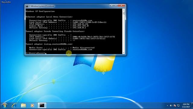Screen dimensions: 193x109
Task: Click the 'Media State: Media disconnected' line
Action: click(62, 48)
